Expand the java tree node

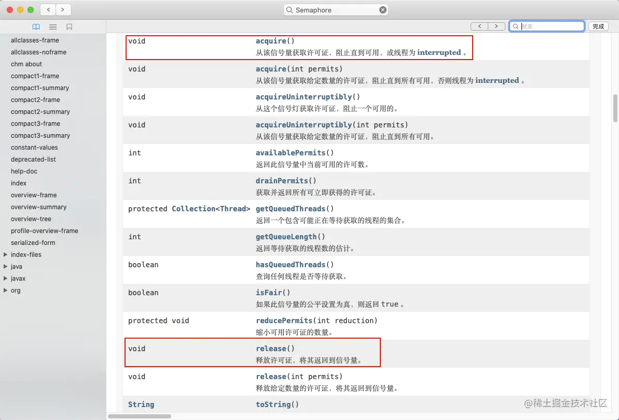tap(6, 266)
